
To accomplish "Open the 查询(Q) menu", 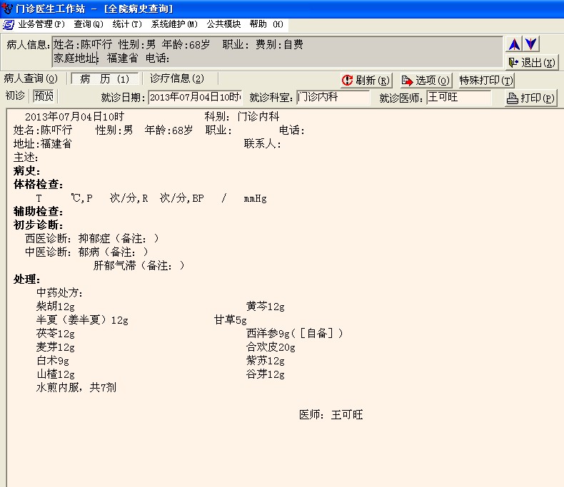I will click(x=89, y=24).
